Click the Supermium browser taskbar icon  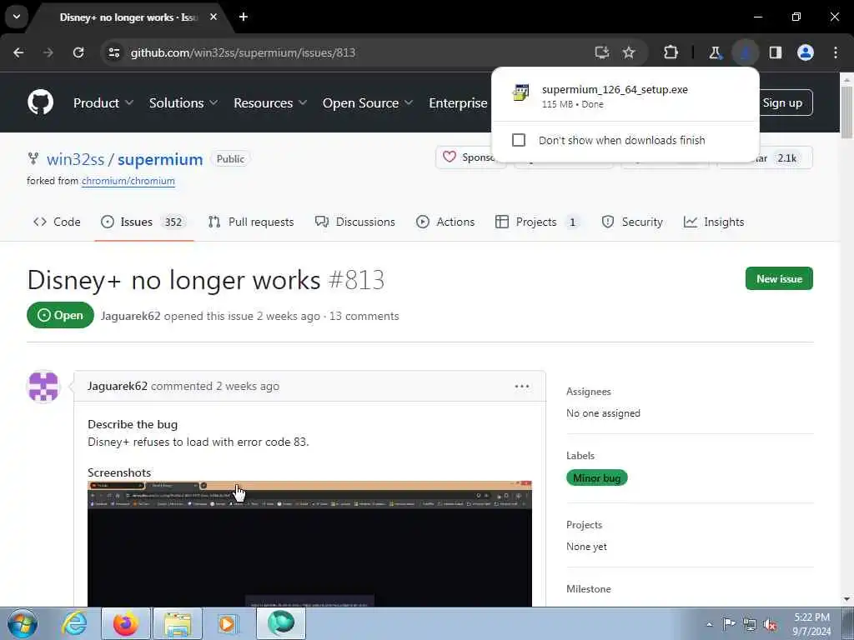tap(281, 623)
